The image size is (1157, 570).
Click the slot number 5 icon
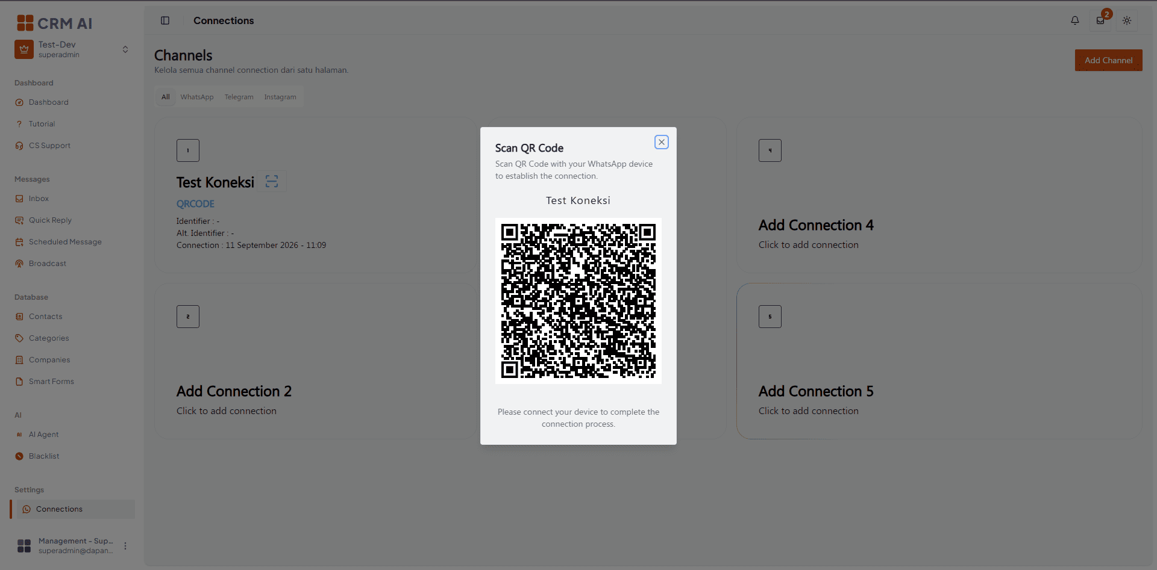[x=770, y=317]
